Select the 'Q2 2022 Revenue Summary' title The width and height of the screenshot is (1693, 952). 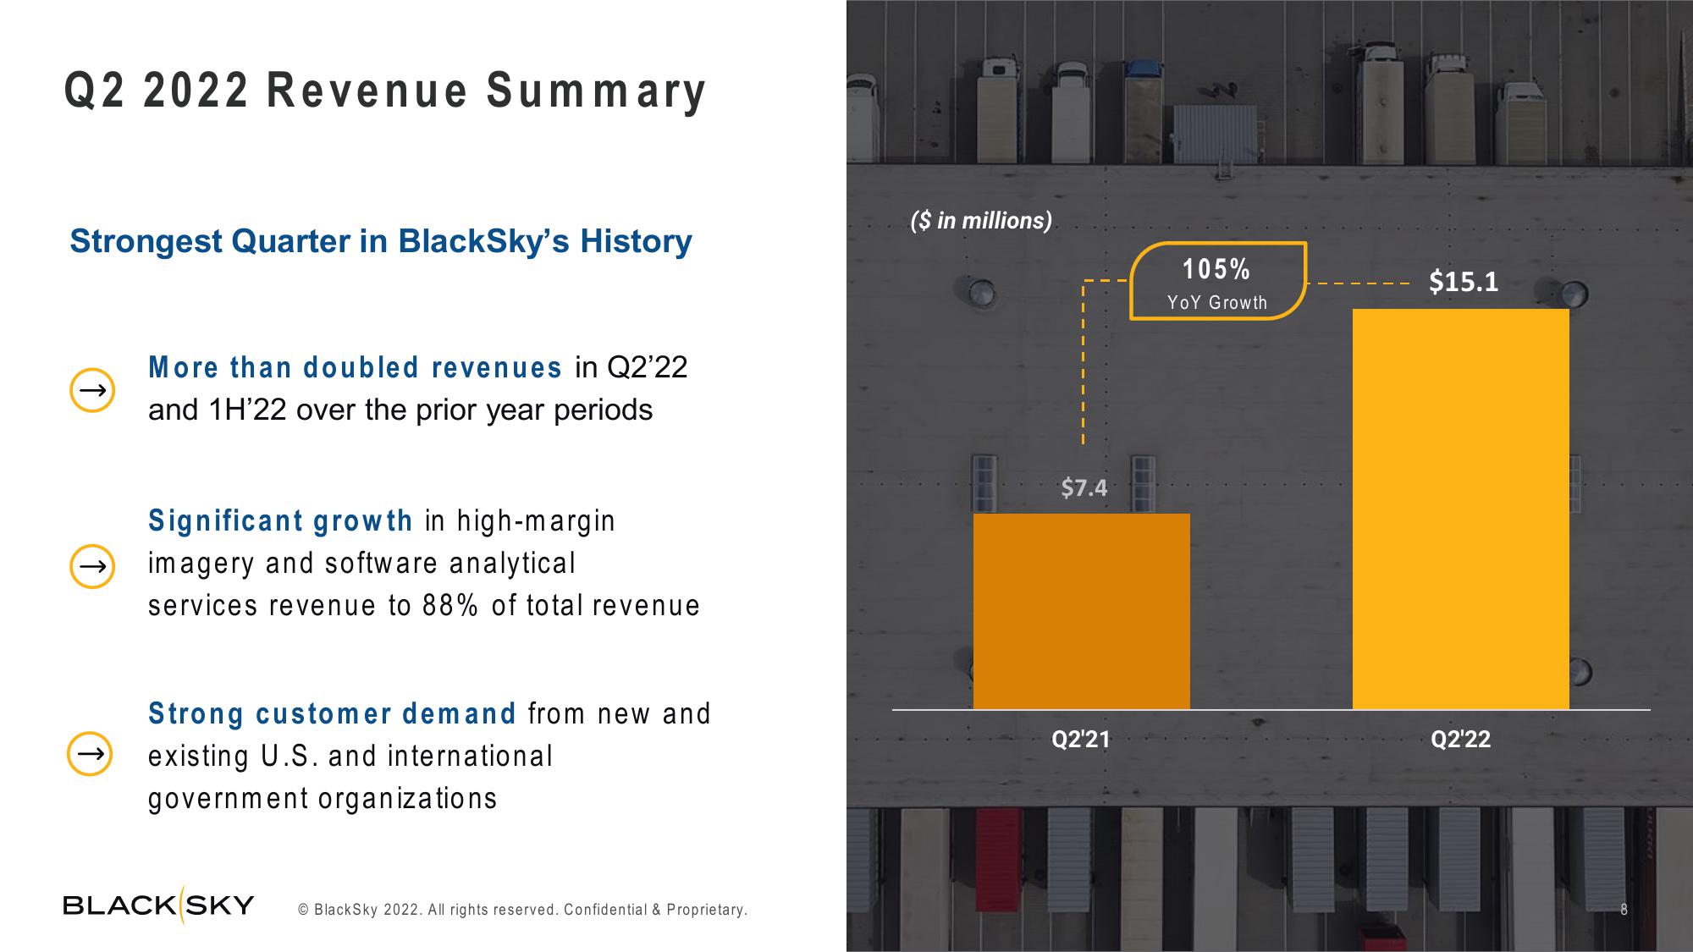385,91
